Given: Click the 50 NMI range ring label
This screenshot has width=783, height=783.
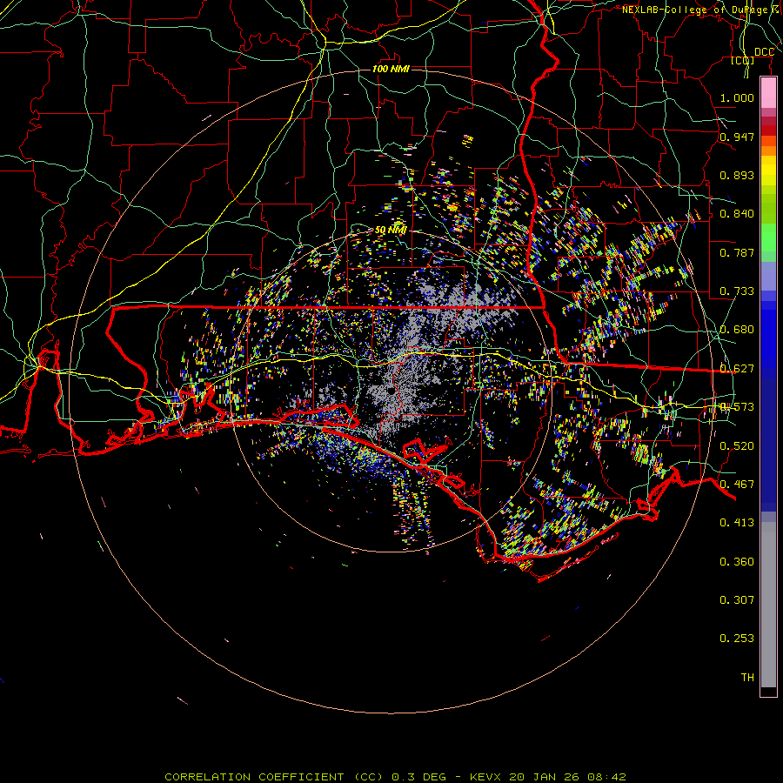Looking at the screenshot, I should click(391, 231).
